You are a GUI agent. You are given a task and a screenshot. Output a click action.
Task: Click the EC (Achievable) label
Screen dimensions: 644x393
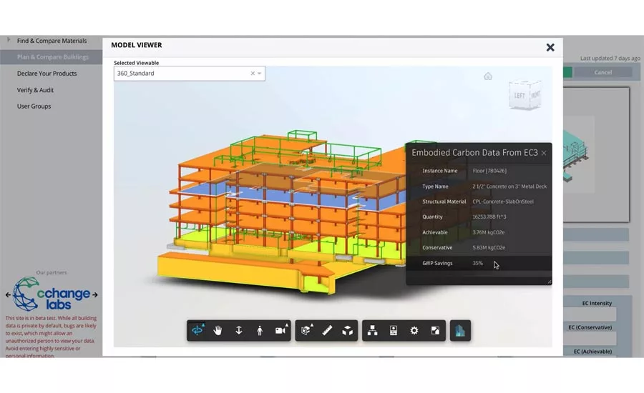coord(592,352)
